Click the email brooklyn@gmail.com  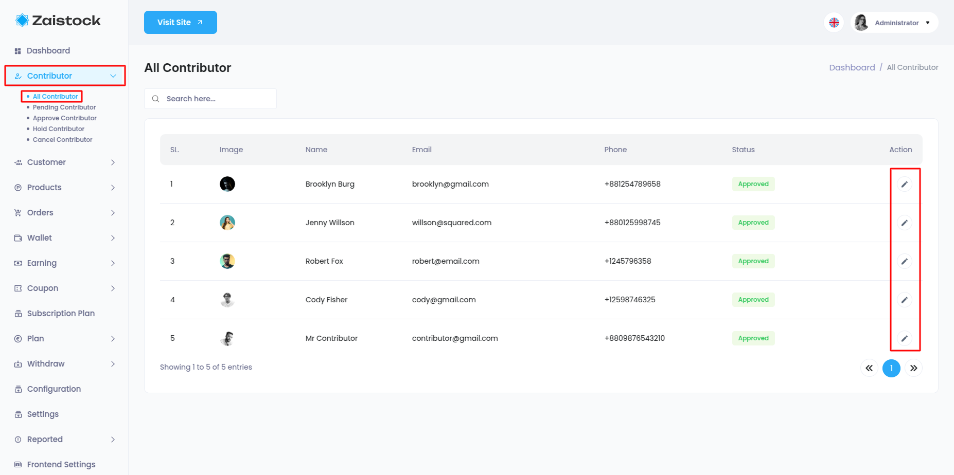(450, 184)
